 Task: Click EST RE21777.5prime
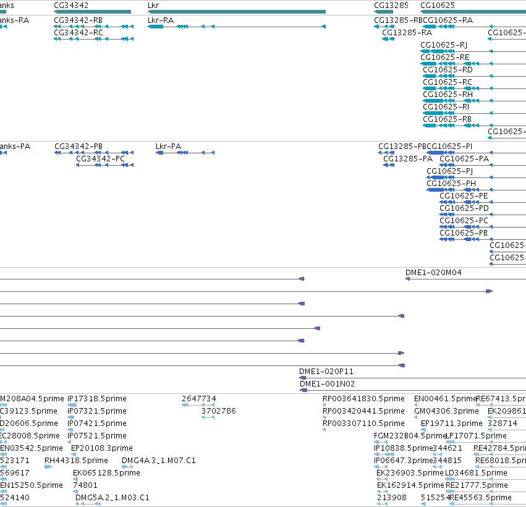(477, 486)
